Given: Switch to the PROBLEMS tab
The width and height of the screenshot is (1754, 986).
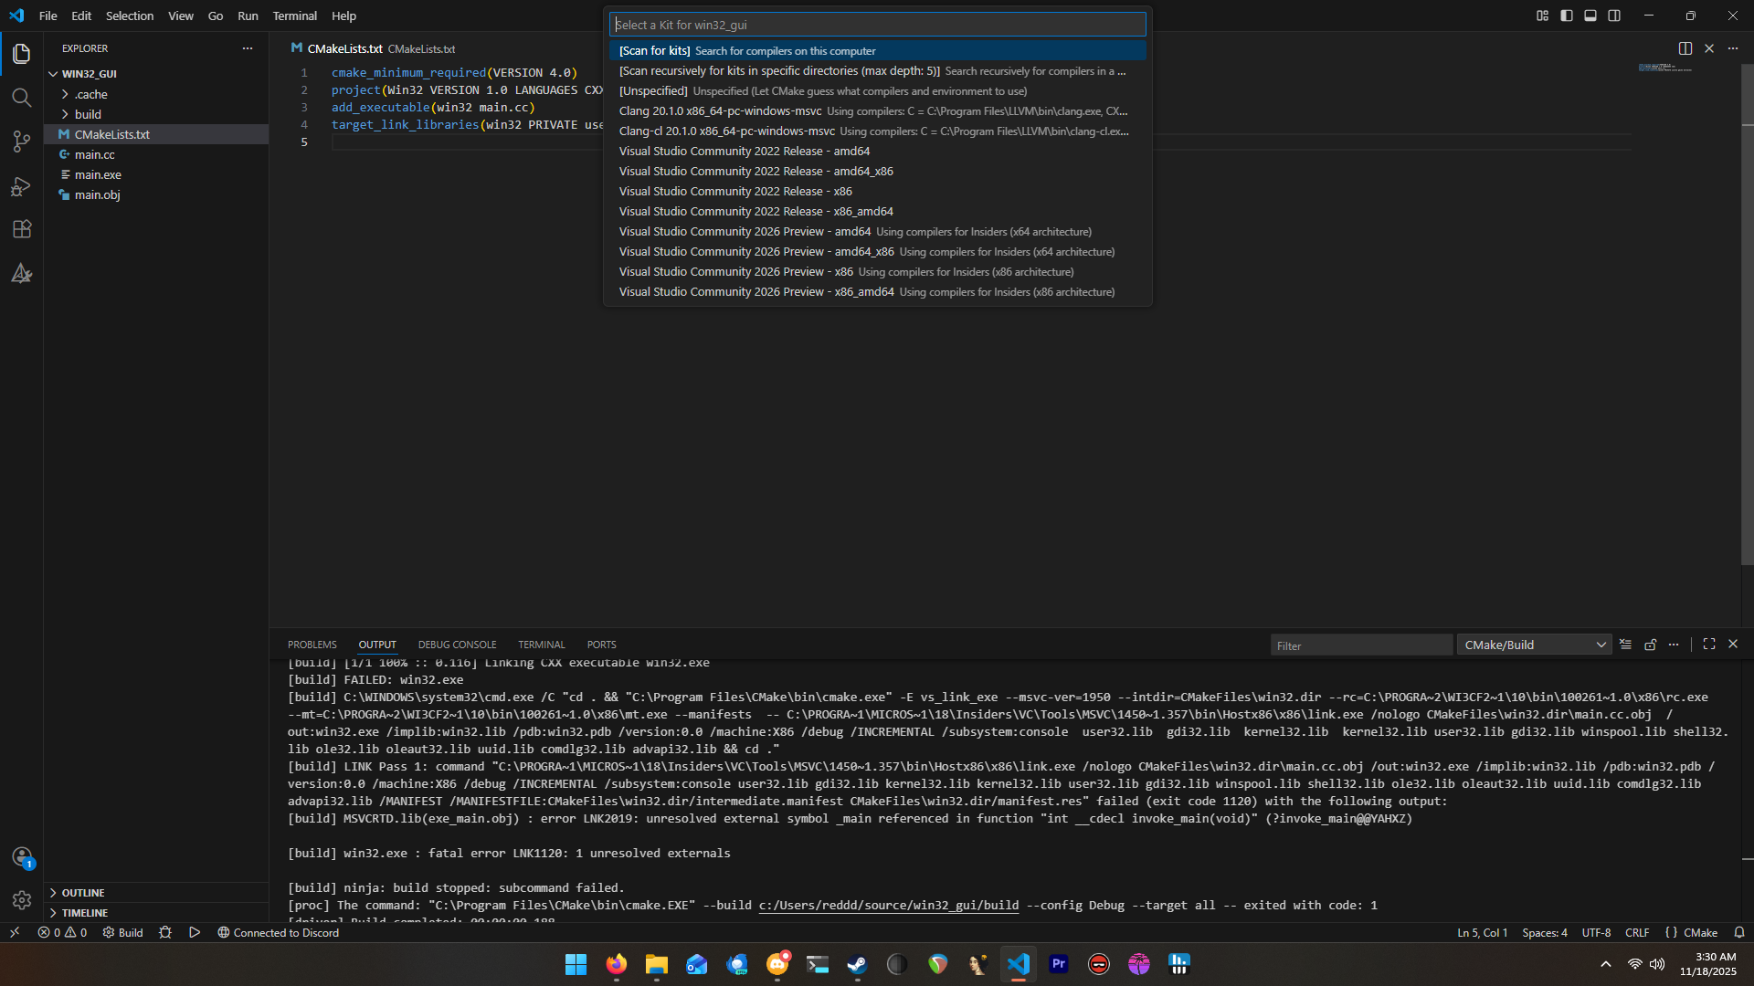Looking at the screenshot, I should [x=312, y=645].
